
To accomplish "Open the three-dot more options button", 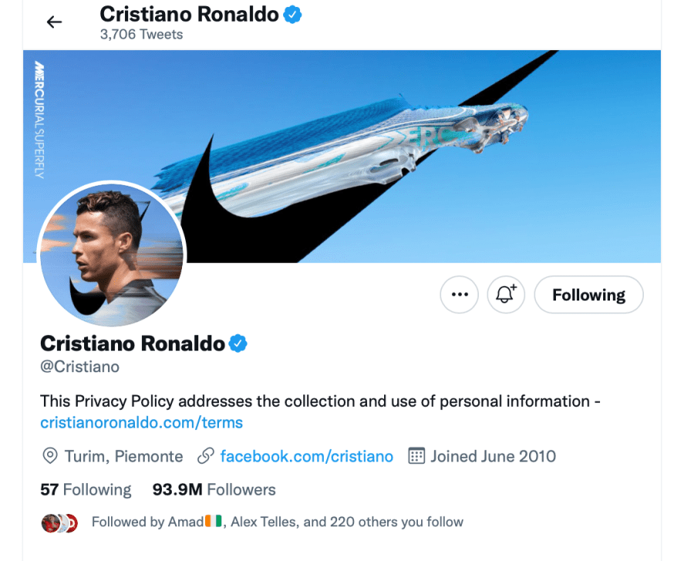I will coord(460,295).
